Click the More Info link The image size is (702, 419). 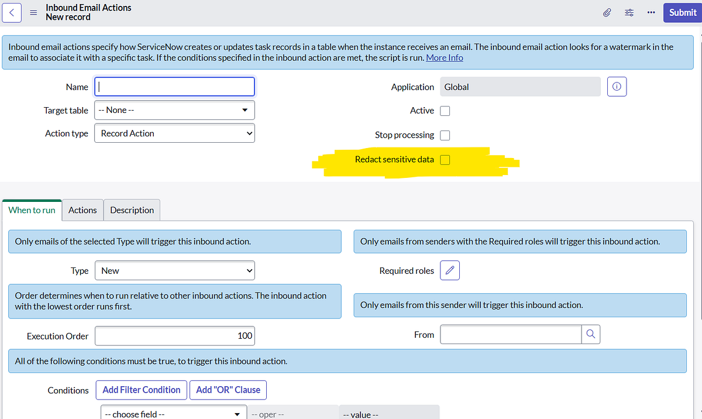(444, 57)
